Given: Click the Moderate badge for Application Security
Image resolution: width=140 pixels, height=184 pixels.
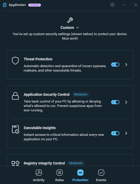Looking at the screenshot, I should pyautogui.click(x=81, y=94).
